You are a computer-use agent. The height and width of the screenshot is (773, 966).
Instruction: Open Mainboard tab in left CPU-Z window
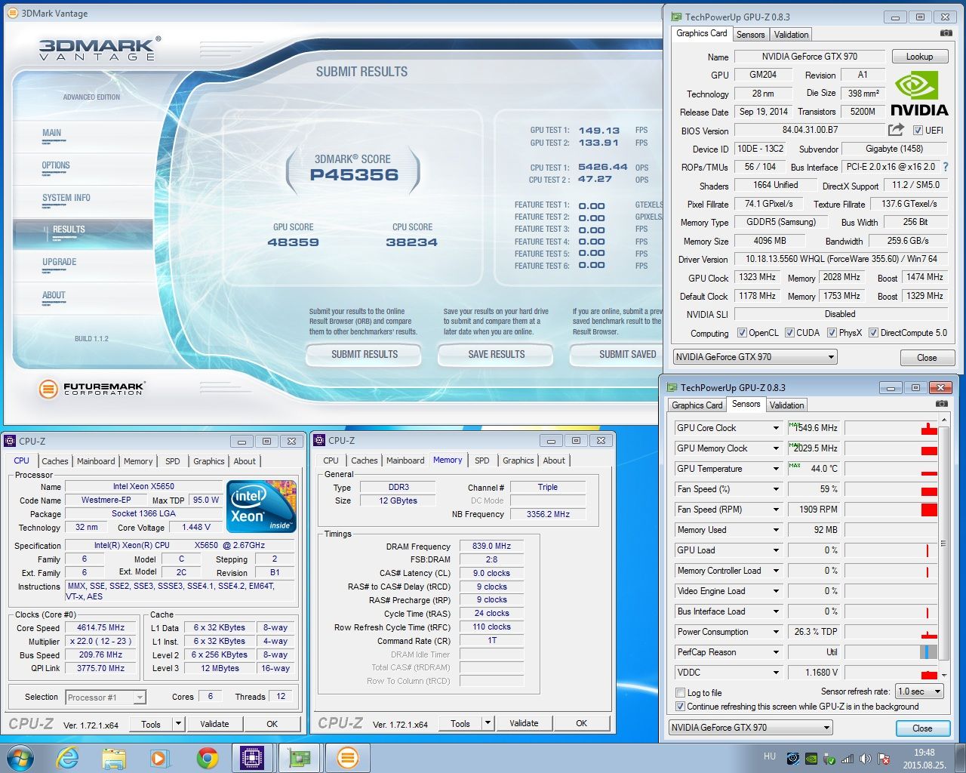tap(96, 460)
